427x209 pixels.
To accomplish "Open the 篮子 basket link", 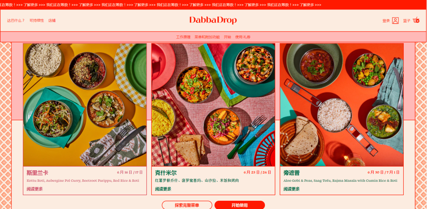I will [406, 21].
